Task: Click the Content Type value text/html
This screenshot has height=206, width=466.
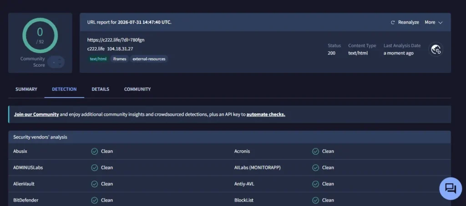Action: pyautogui.click(x=358, y=53)
